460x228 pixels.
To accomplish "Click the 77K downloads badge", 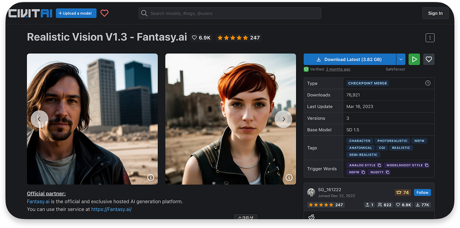I will click(x=423, y=205).
